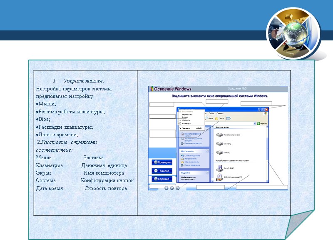Click the Денежная единица phrase
This screenshot has height=250, width=333.
click(104, 165)
